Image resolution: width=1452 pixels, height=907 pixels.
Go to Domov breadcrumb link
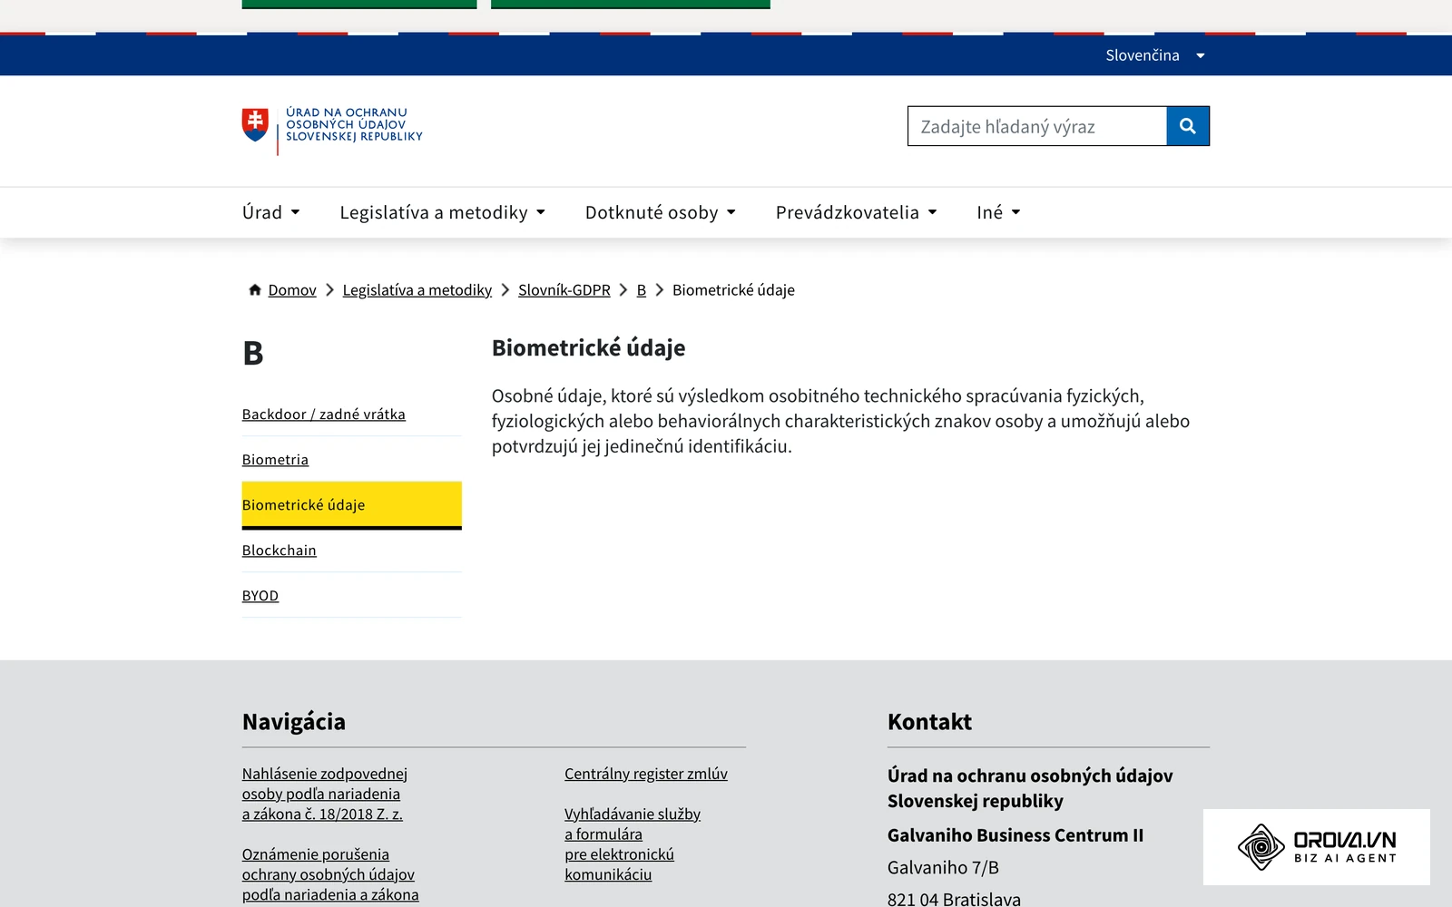(292, 290)
